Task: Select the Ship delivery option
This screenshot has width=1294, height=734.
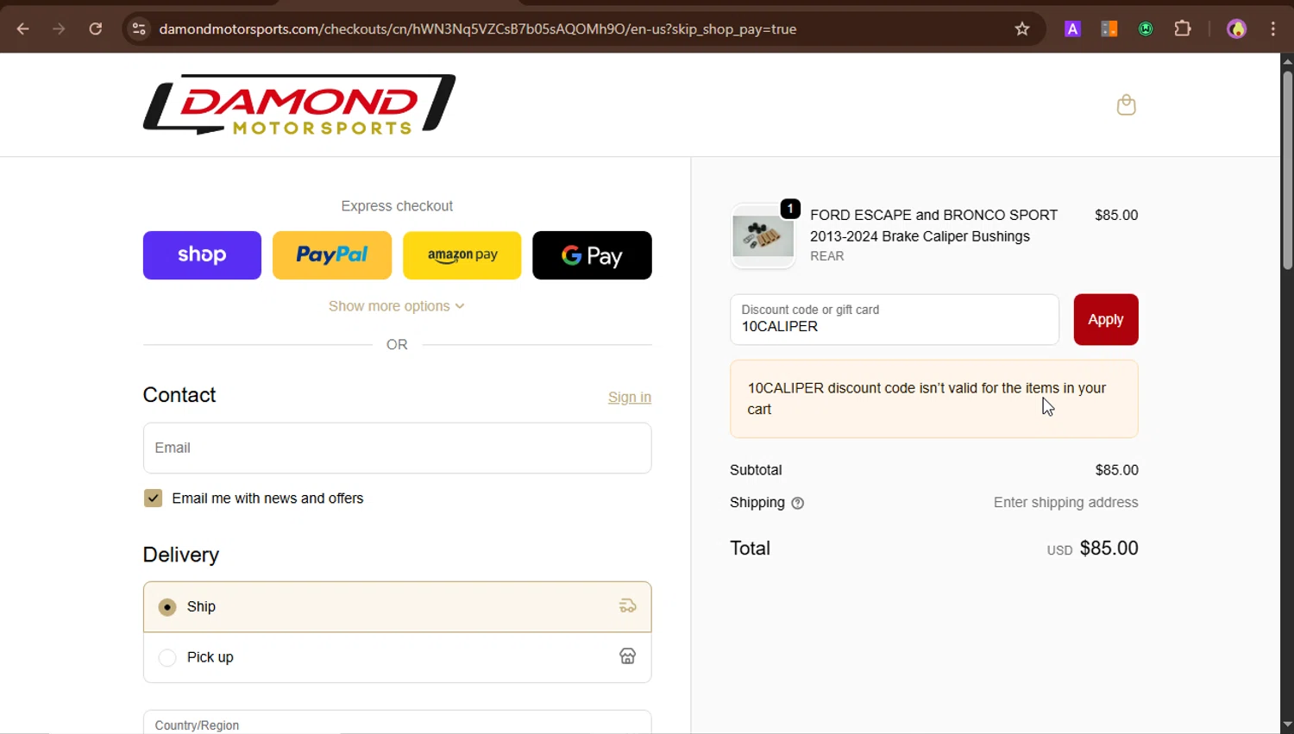Action: 397,606
